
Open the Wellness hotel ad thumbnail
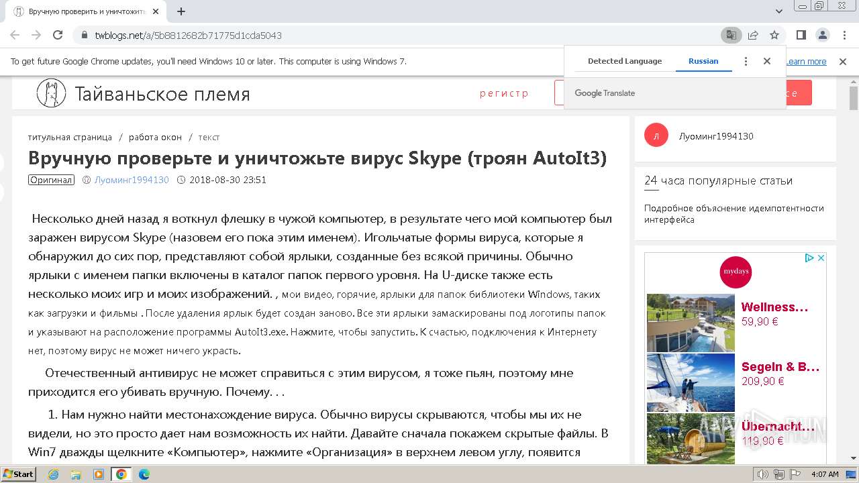[x=691, y=323]
